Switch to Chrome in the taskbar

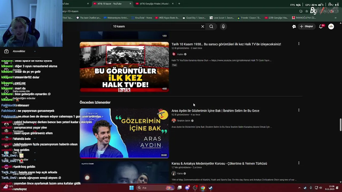tap(203, 188)
